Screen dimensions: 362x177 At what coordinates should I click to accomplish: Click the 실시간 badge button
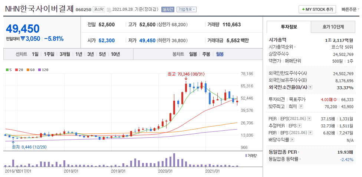pos(168,10)
